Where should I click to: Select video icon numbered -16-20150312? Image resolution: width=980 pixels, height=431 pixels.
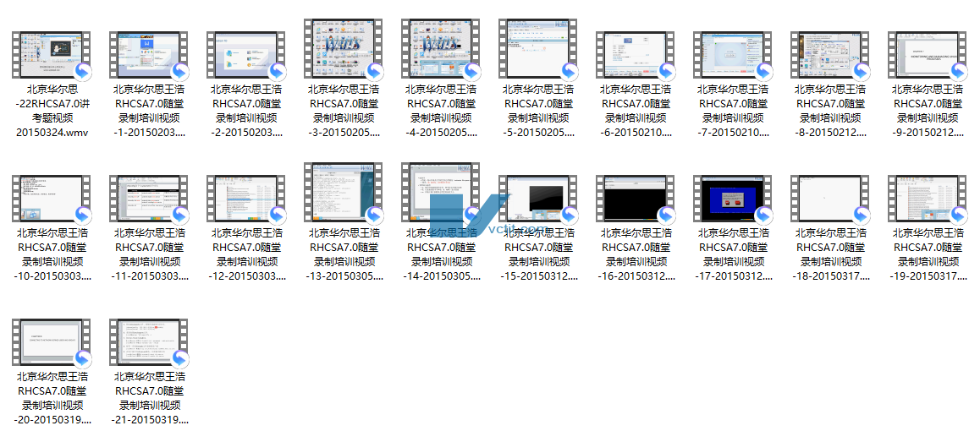click(636, 199)
